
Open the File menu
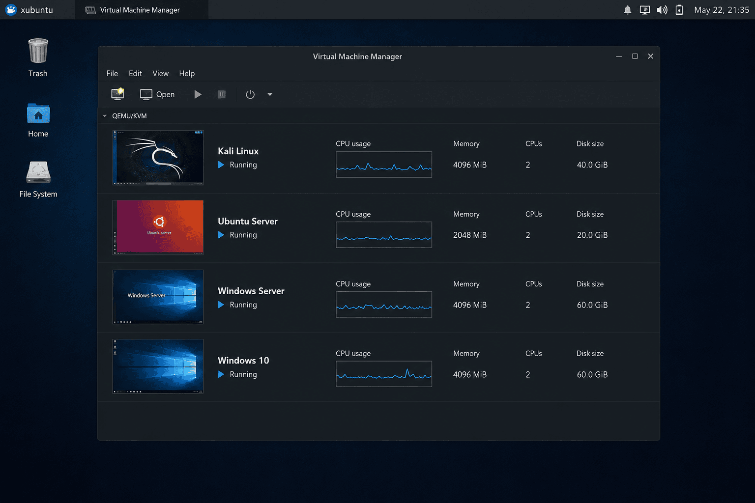click(x=112, y=73)
